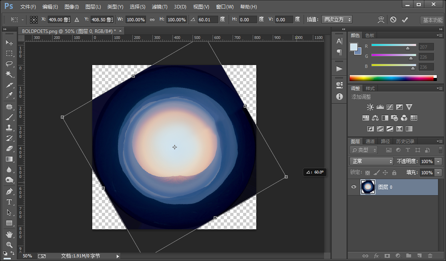The height and width of the screenshot is (261, 446).
Task: Open the layer style fx menu
Action: [x=376, y=256]
